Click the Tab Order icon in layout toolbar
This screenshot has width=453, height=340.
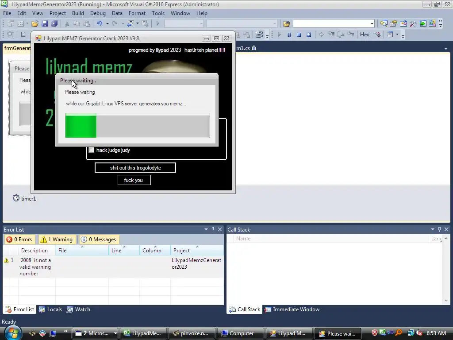259,35
